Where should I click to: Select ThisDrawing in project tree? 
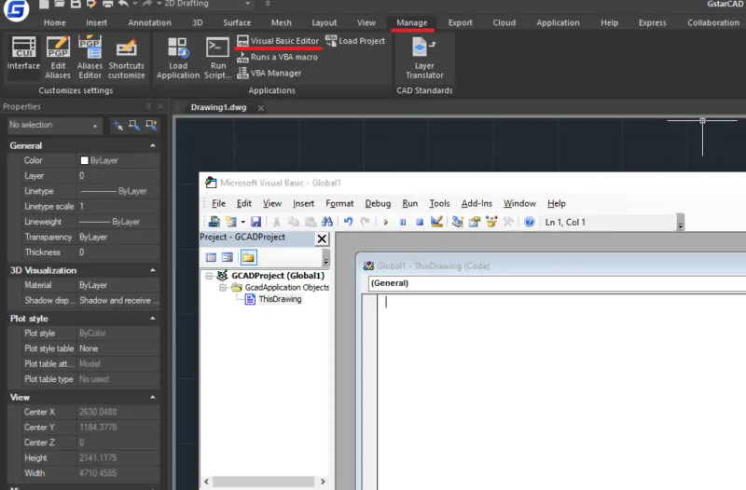tap(279, 299)
